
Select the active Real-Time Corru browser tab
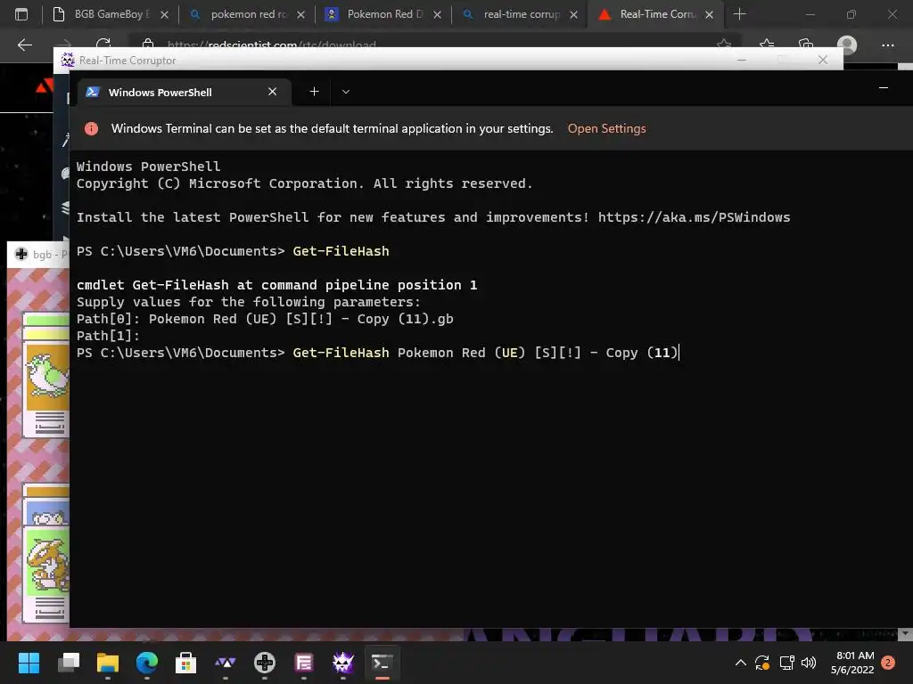(657, 14)
